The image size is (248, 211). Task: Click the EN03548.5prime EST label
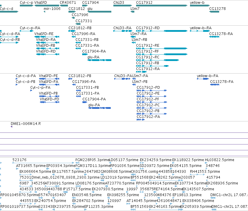[x=87, y=195]
